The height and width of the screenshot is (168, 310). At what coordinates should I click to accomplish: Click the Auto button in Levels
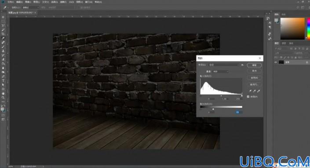(254, 78)
